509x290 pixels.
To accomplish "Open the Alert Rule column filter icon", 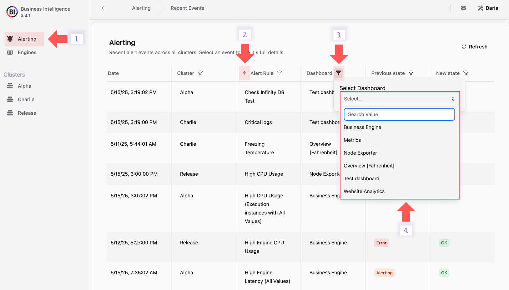I will coord(279,73).
